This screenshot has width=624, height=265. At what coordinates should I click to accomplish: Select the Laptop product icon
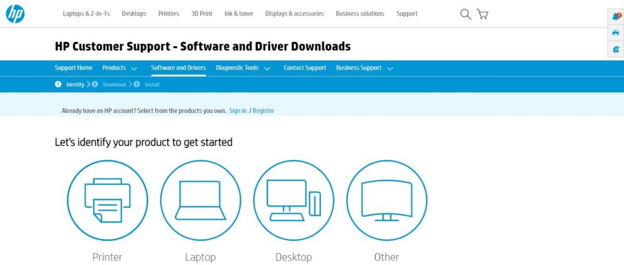tap(200, 201)
